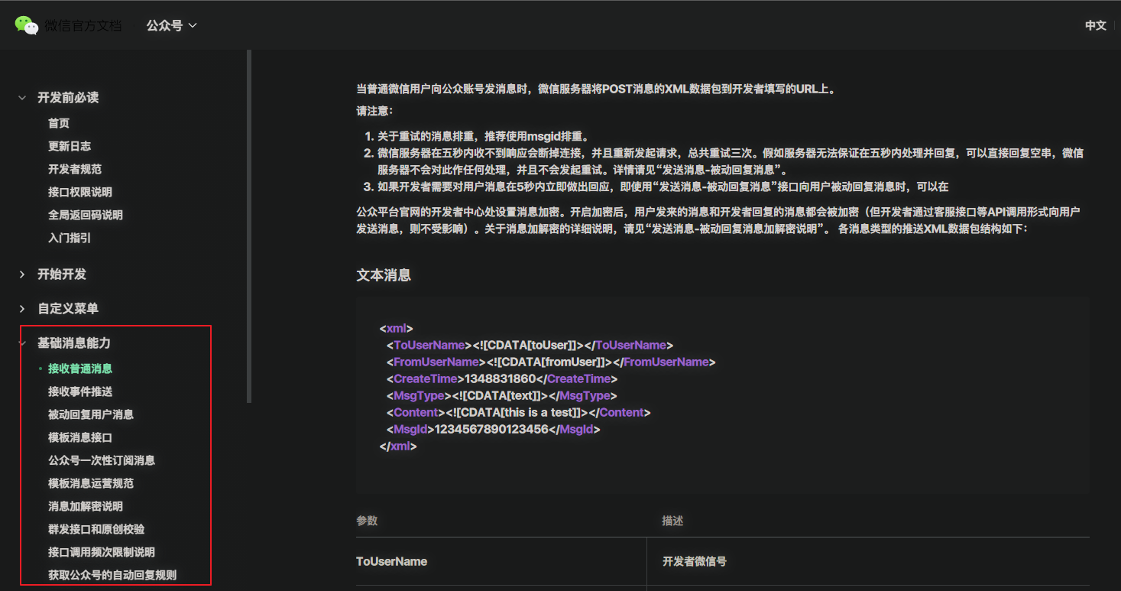Open 更新日志 in the sidebar

[70, 146]
